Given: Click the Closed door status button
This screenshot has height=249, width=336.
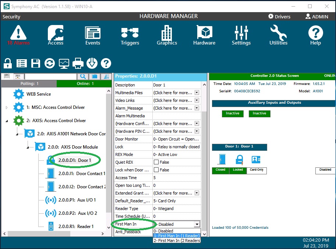Looking at the screenshot, I should coord(220,170).
